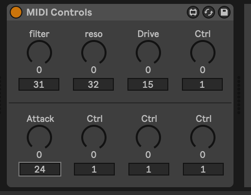Click the Ctrl knob next to Attack
This screenshot has width=251, height=195.
click(x=94, y=137)
